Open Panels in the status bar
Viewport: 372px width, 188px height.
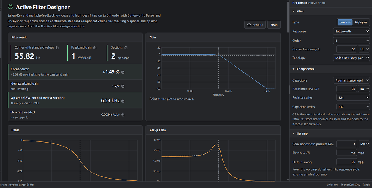pos(366,185)
